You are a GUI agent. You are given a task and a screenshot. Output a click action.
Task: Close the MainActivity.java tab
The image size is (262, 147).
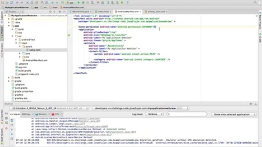tap(91, 12)
